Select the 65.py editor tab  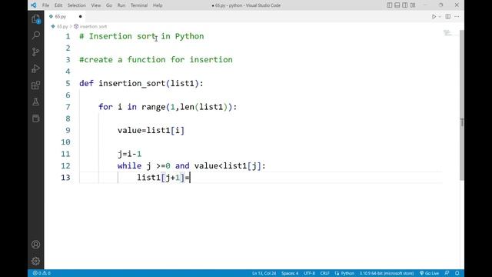coord(65,17)
